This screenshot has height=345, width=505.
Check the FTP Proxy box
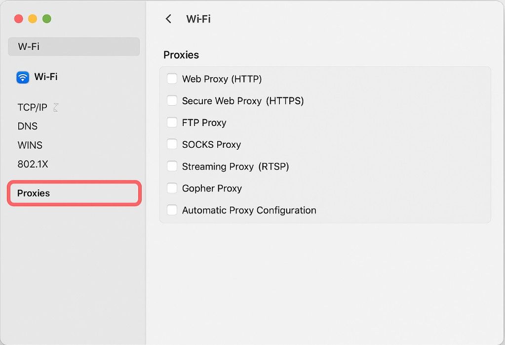172,122
